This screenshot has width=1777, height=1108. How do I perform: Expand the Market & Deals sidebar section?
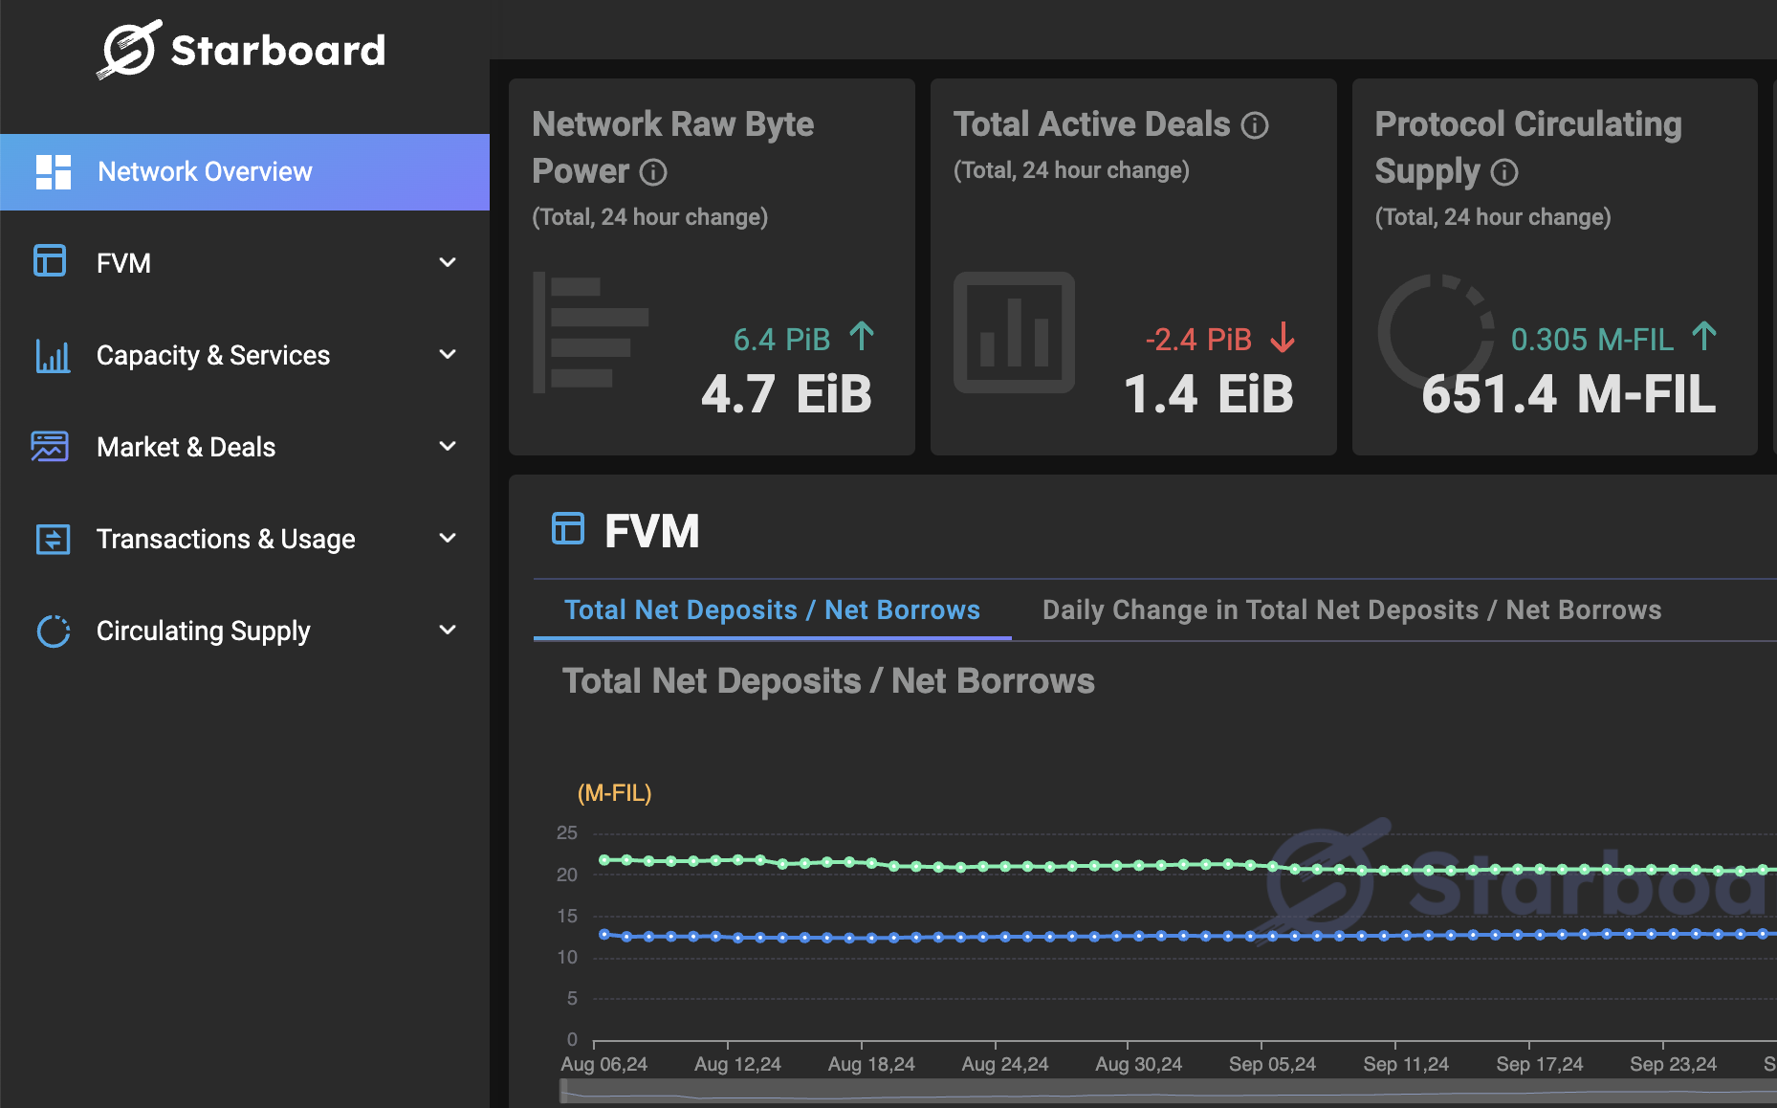pos(447,446)
